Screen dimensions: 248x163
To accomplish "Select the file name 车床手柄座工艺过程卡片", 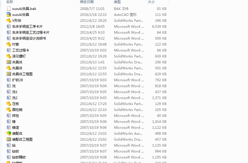I will (31, 33).
